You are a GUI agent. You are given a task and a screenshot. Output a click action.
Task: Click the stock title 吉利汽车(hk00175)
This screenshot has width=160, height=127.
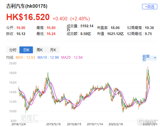(27, 6)
